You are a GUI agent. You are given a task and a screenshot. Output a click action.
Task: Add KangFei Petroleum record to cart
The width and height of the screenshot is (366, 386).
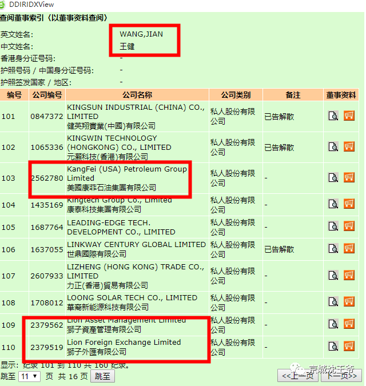point(349,178)
